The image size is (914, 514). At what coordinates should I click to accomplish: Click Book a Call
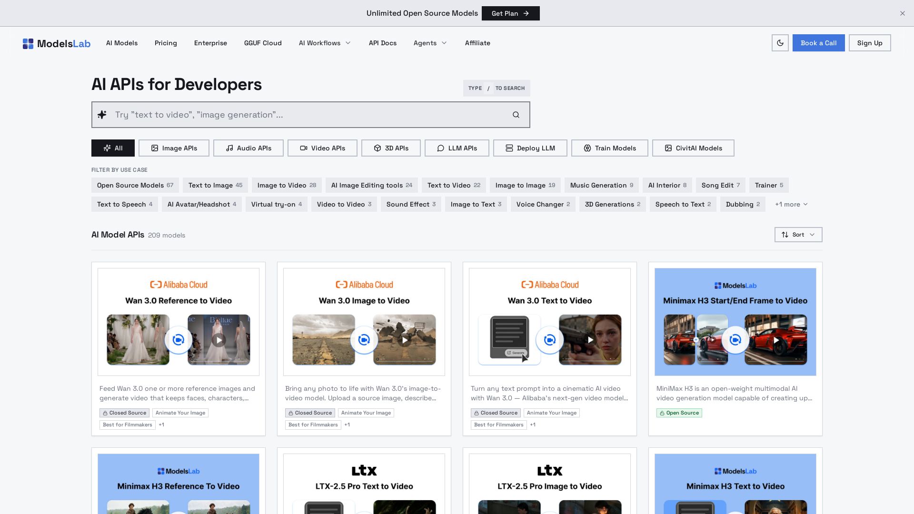click(818, 43)
